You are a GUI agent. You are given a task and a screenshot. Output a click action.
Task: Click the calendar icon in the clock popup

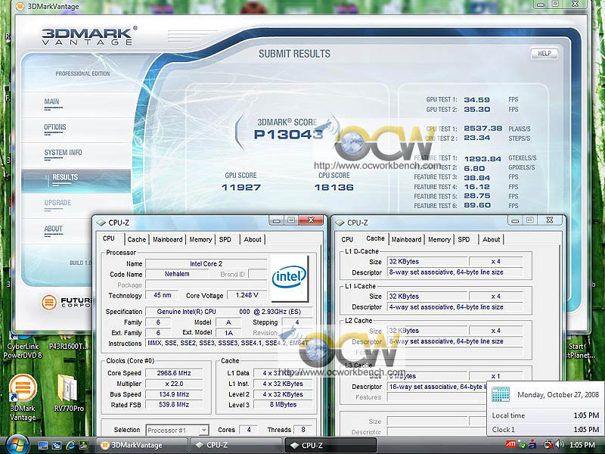click(x=501, y=394)
